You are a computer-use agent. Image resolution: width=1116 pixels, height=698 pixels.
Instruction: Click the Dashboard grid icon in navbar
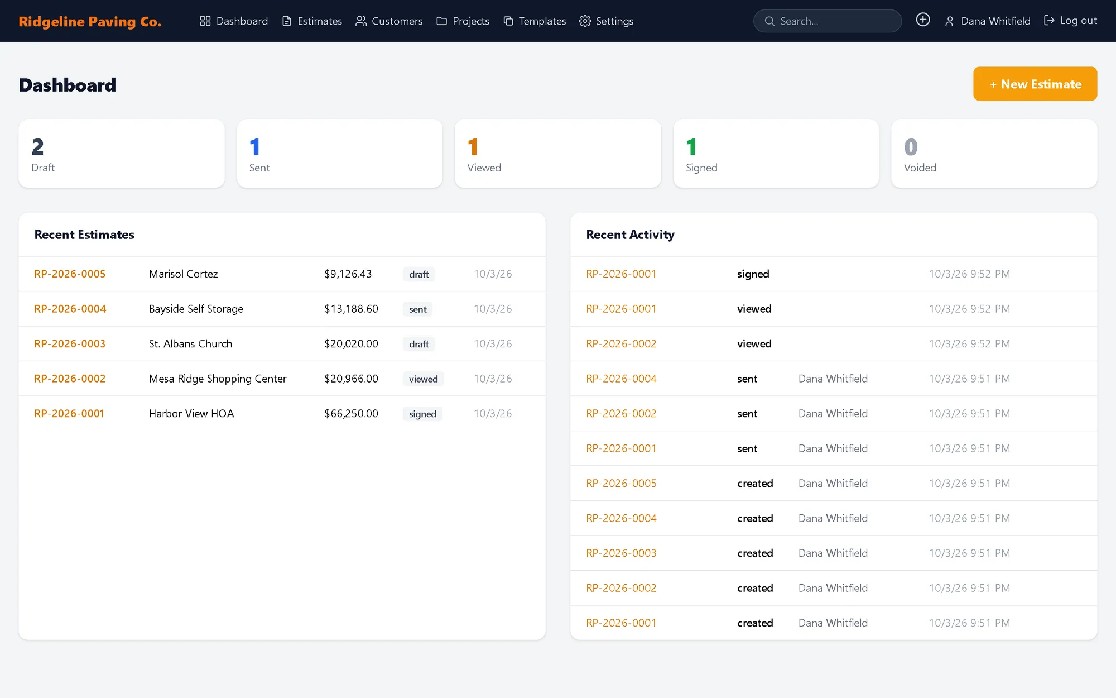coord(205,21)
